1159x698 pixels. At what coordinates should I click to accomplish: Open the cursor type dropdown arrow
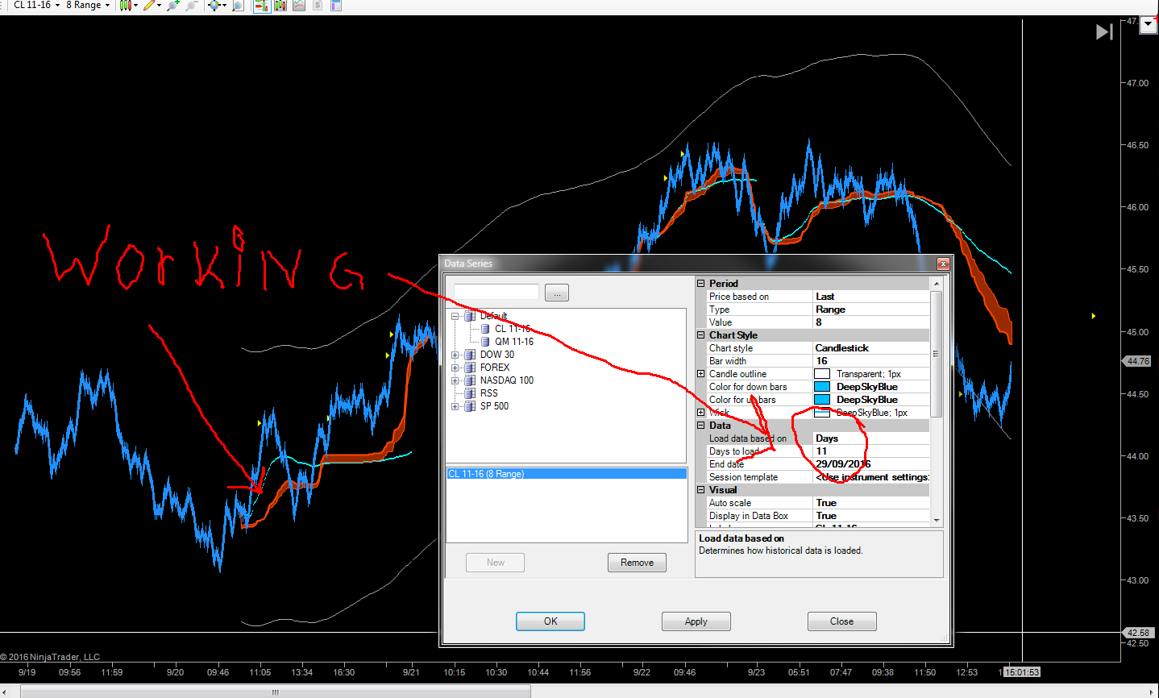[223, 5]
